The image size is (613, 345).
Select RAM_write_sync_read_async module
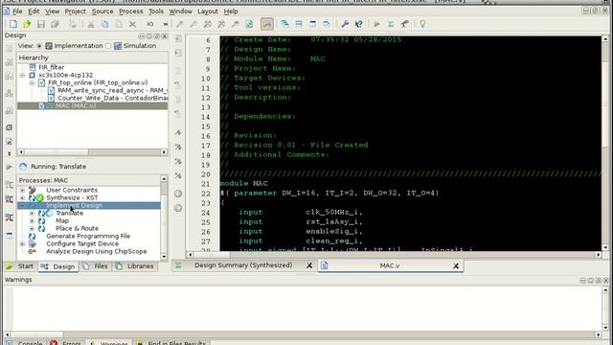click(x=113, y=90)
